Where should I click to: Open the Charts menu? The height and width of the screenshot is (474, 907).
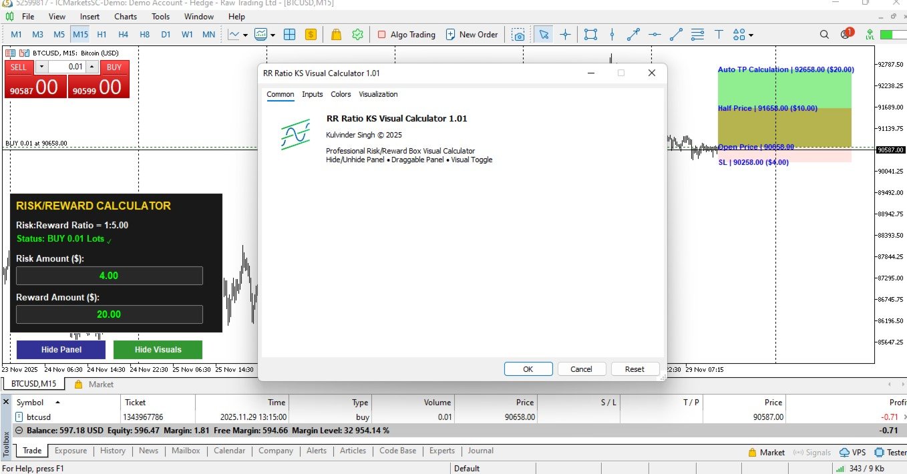click(x=126, y=17)
